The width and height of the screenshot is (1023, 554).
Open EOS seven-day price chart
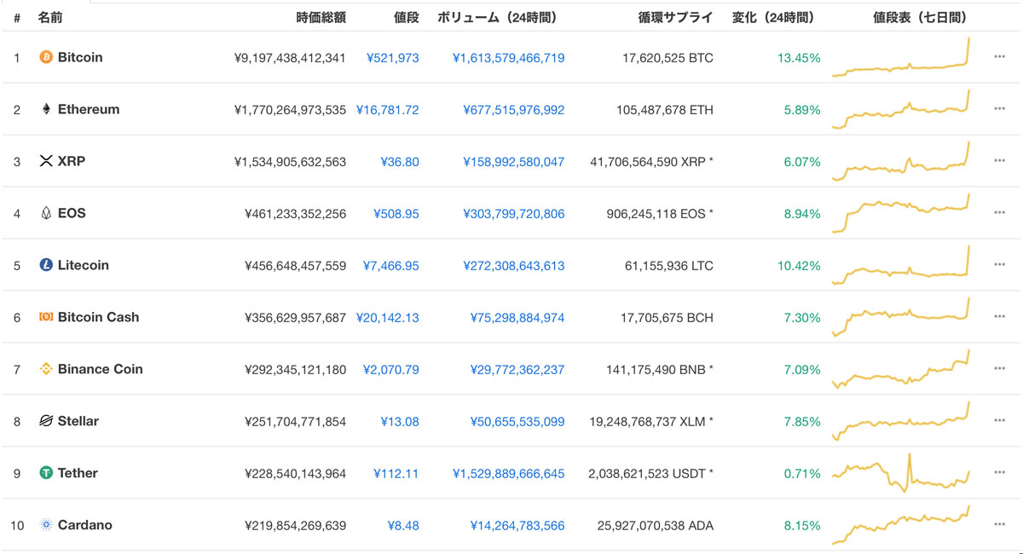[901, 213]
